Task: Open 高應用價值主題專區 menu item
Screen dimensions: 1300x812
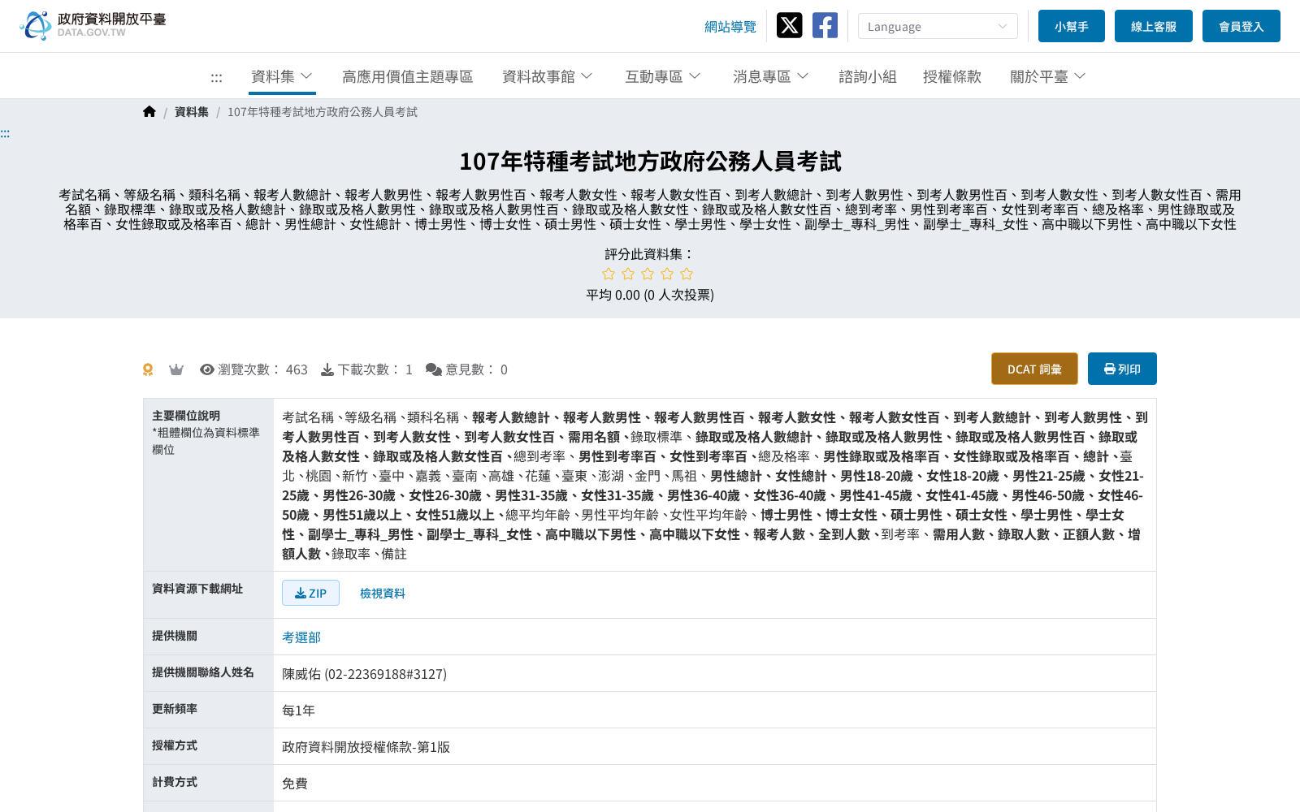Action: coord(408,76)
